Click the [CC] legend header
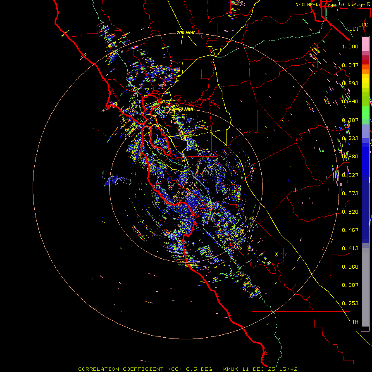Screen dimensions: 372x372 coord(353,29)
